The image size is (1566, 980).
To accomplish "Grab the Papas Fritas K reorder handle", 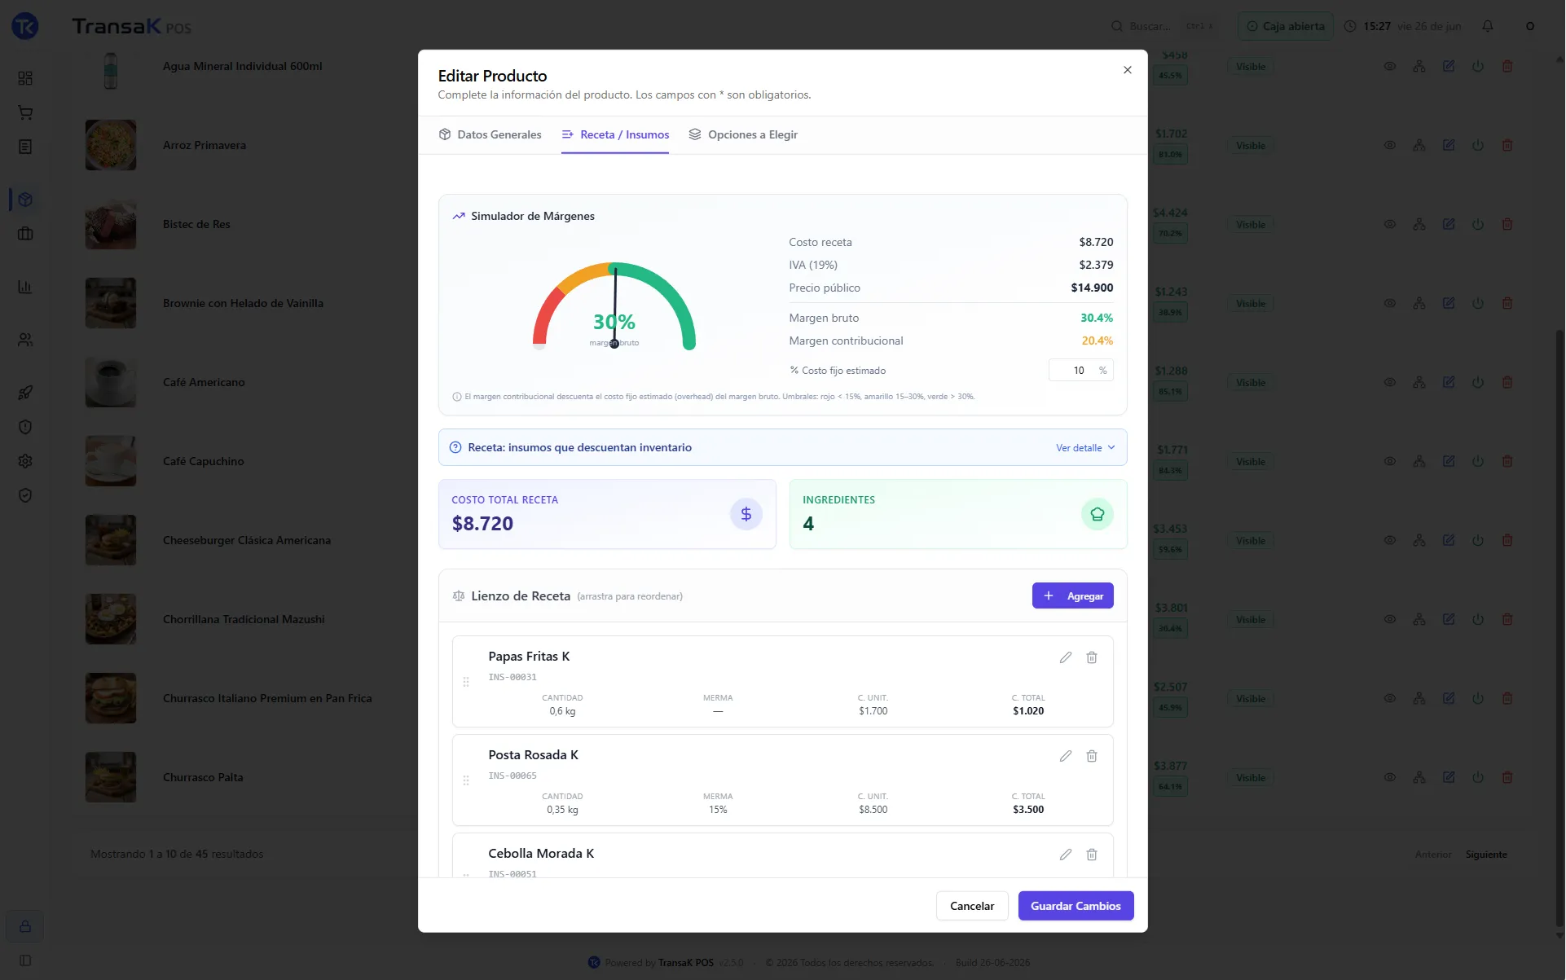I will pyautogui.click(x=466, y=682).
